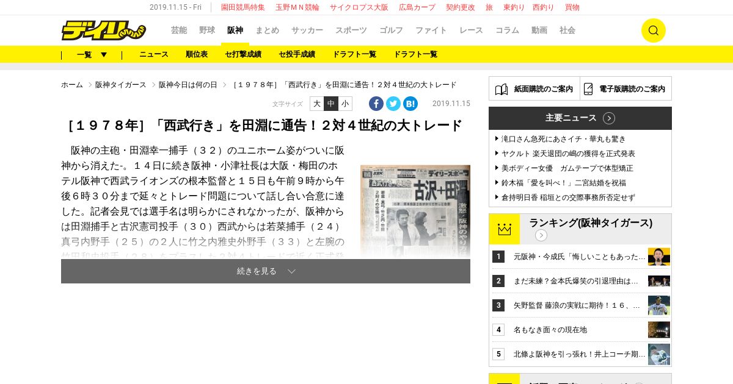Click 西釣り top link
The width and height of the screenshot is (733, 384).
[x=544, y=7]
